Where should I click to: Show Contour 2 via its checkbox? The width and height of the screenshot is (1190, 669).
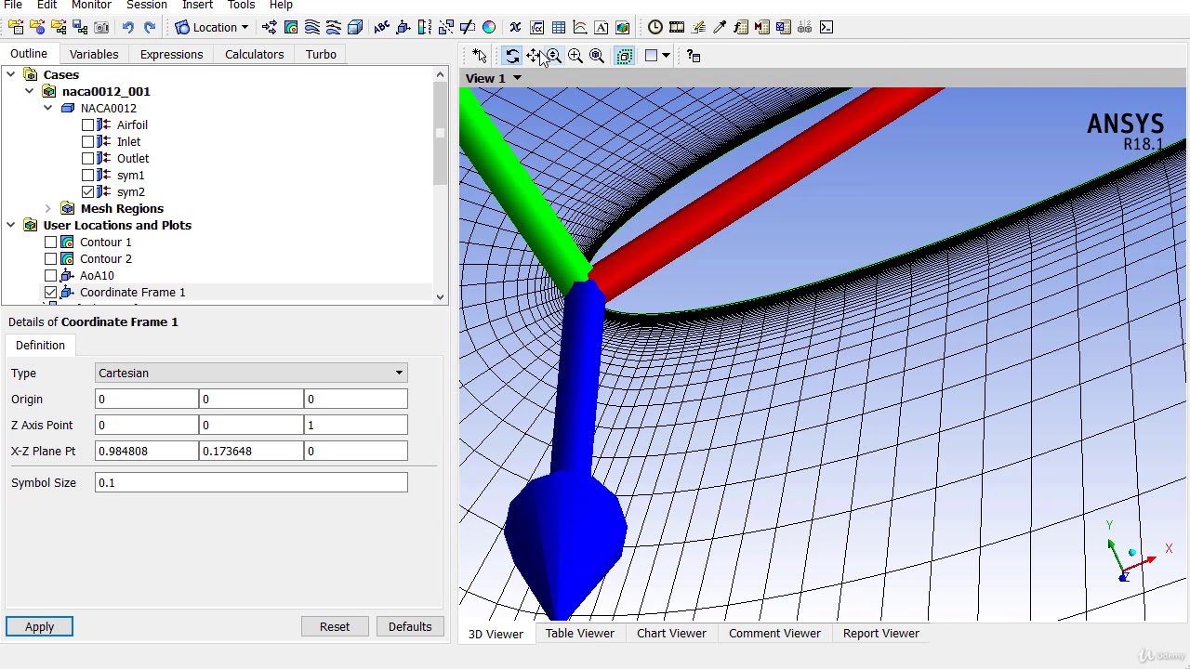[50, 258]
